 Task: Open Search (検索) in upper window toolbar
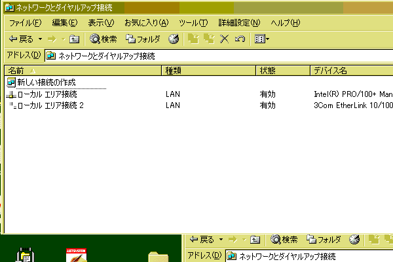click(103, 39)
